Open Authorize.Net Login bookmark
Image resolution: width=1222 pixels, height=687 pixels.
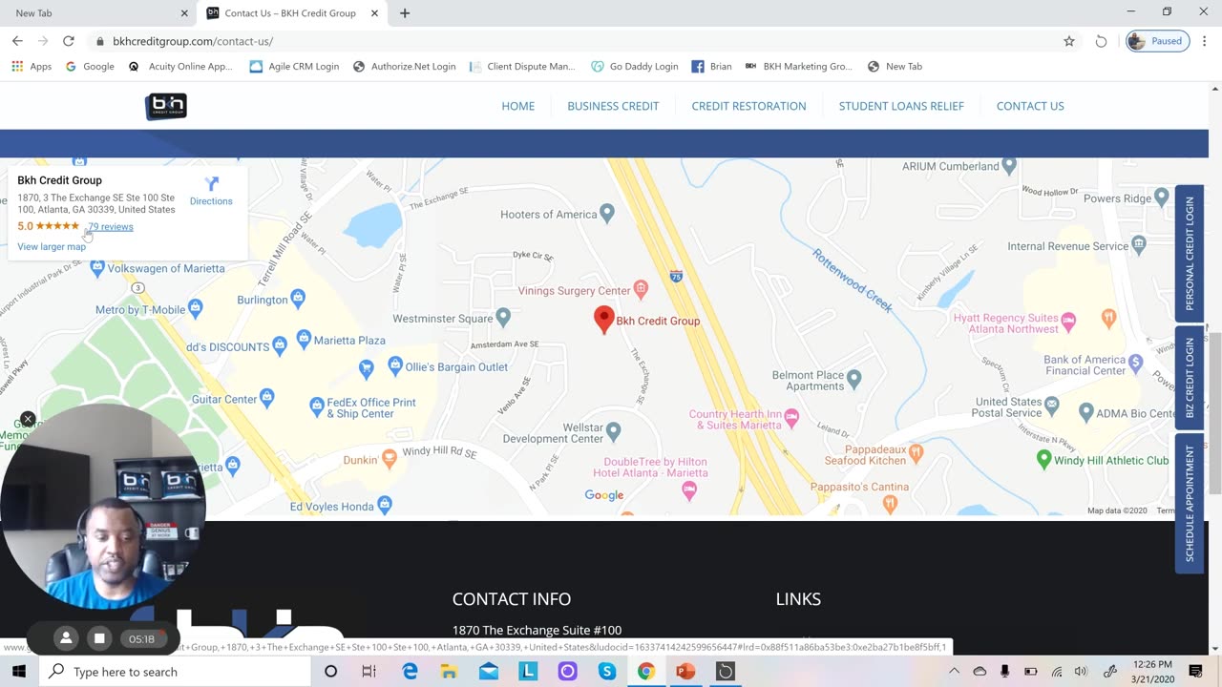point(404,67)
